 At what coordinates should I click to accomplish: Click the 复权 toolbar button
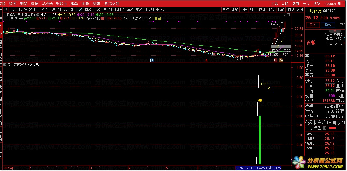pos(226,9)
